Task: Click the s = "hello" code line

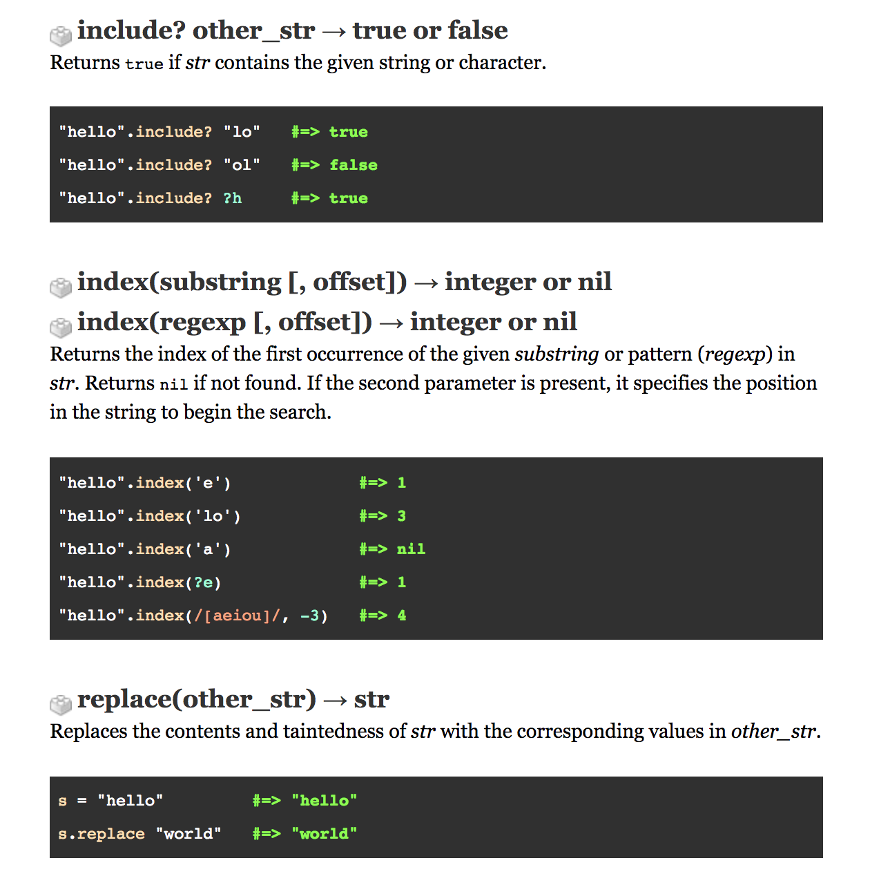Action: pos(111,801)
